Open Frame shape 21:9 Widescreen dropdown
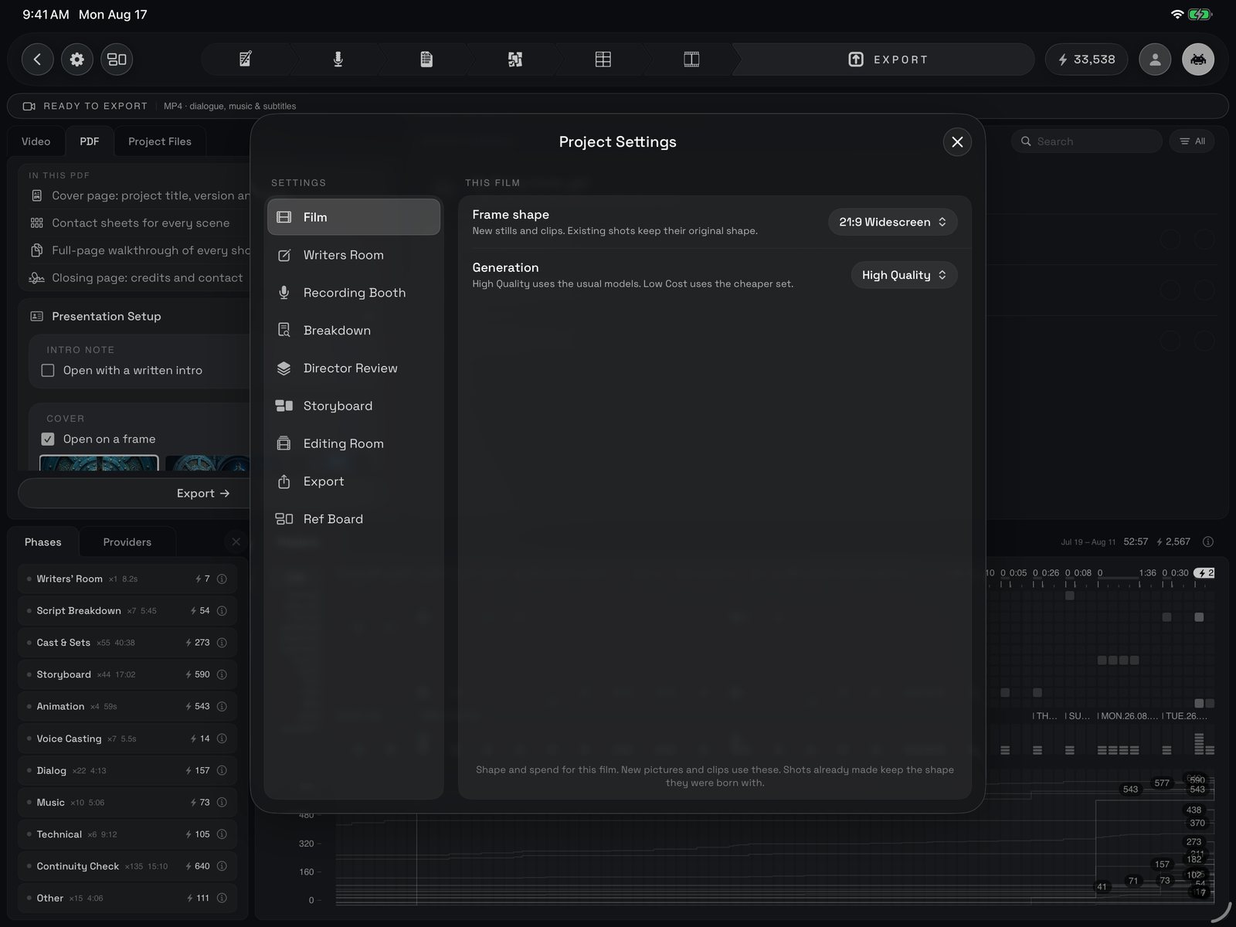Screen dimensions: 1236x927 892,222
